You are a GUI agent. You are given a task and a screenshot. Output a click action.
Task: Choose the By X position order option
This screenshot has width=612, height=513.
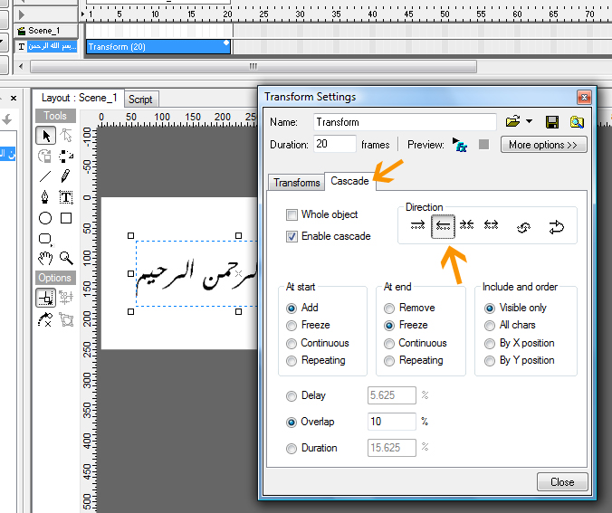490,343
